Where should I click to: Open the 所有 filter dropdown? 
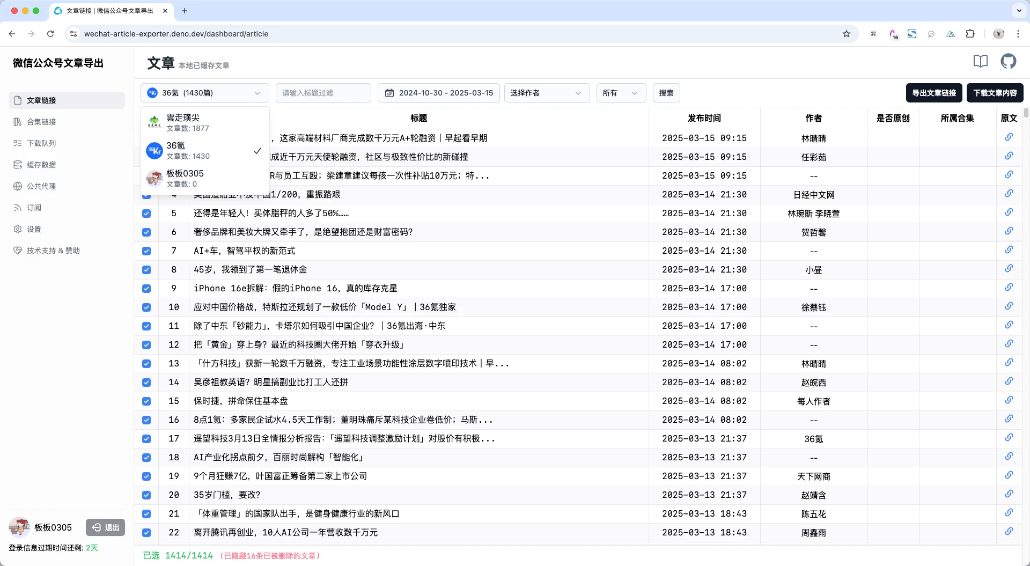tap(620, 93)
